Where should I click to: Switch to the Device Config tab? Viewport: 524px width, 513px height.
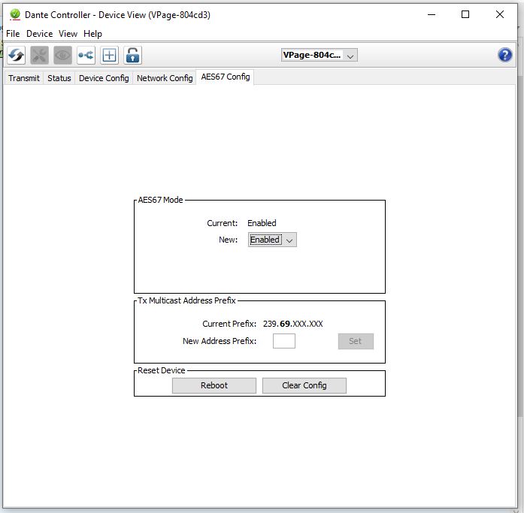[x=104, y=78]
